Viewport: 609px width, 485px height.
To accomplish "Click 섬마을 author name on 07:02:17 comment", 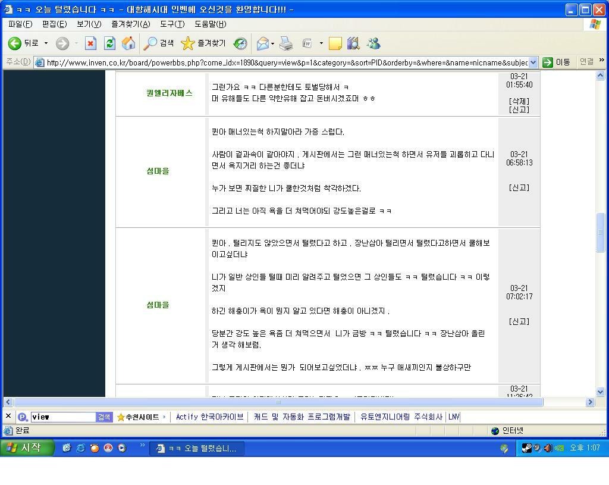I will click(158, 305).
